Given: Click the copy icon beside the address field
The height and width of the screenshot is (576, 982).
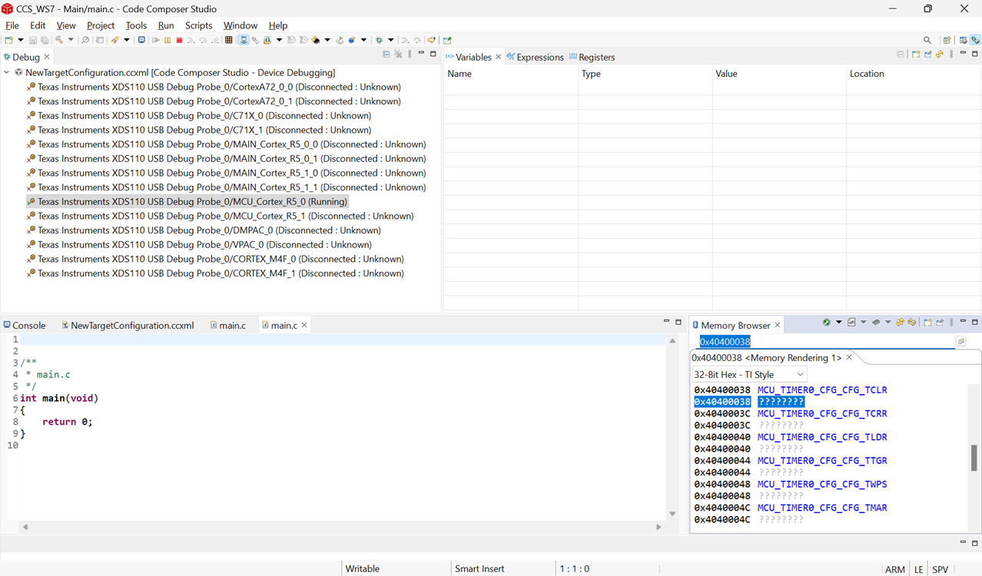Looking at the screenshot, I should (960, 341).
